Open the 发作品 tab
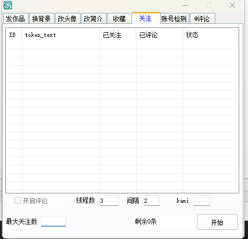This screenshot has width=248, height=239. (x=16, y=19)
